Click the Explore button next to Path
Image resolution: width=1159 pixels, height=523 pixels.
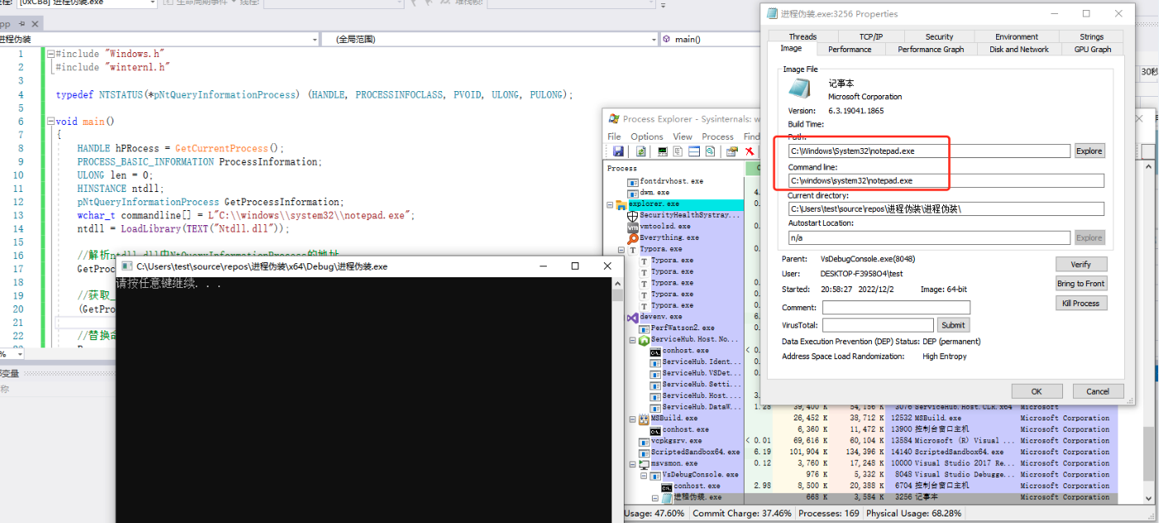(x=1089, y=151)
